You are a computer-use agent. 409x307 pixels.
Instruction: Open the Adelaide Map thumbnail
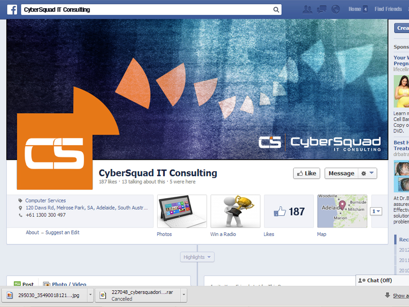pos(342,211)
